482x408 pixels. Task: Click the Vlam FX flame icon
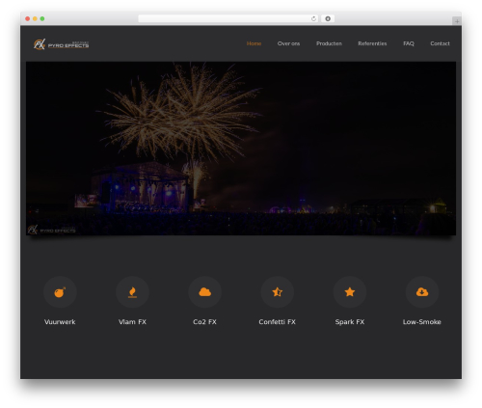(132, 292)
